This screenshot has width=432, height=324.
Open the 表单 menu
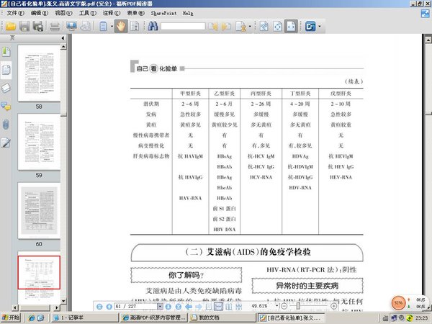(135, 13)
